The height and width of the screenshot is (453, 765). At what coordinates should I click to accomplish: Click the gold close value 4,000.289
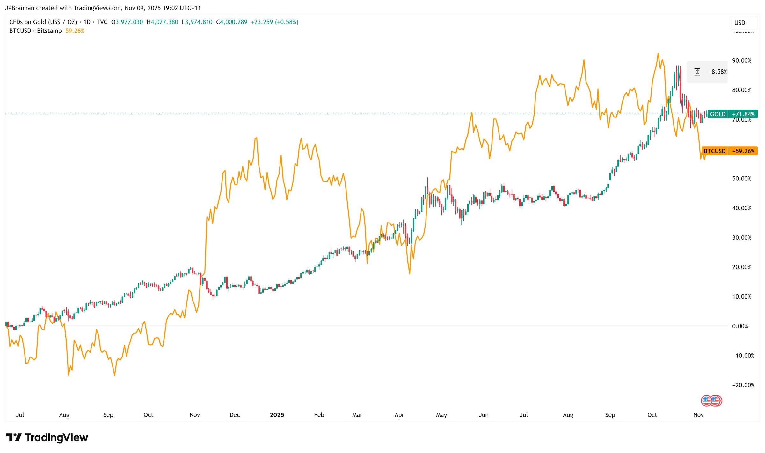click(x=234, y=22)
